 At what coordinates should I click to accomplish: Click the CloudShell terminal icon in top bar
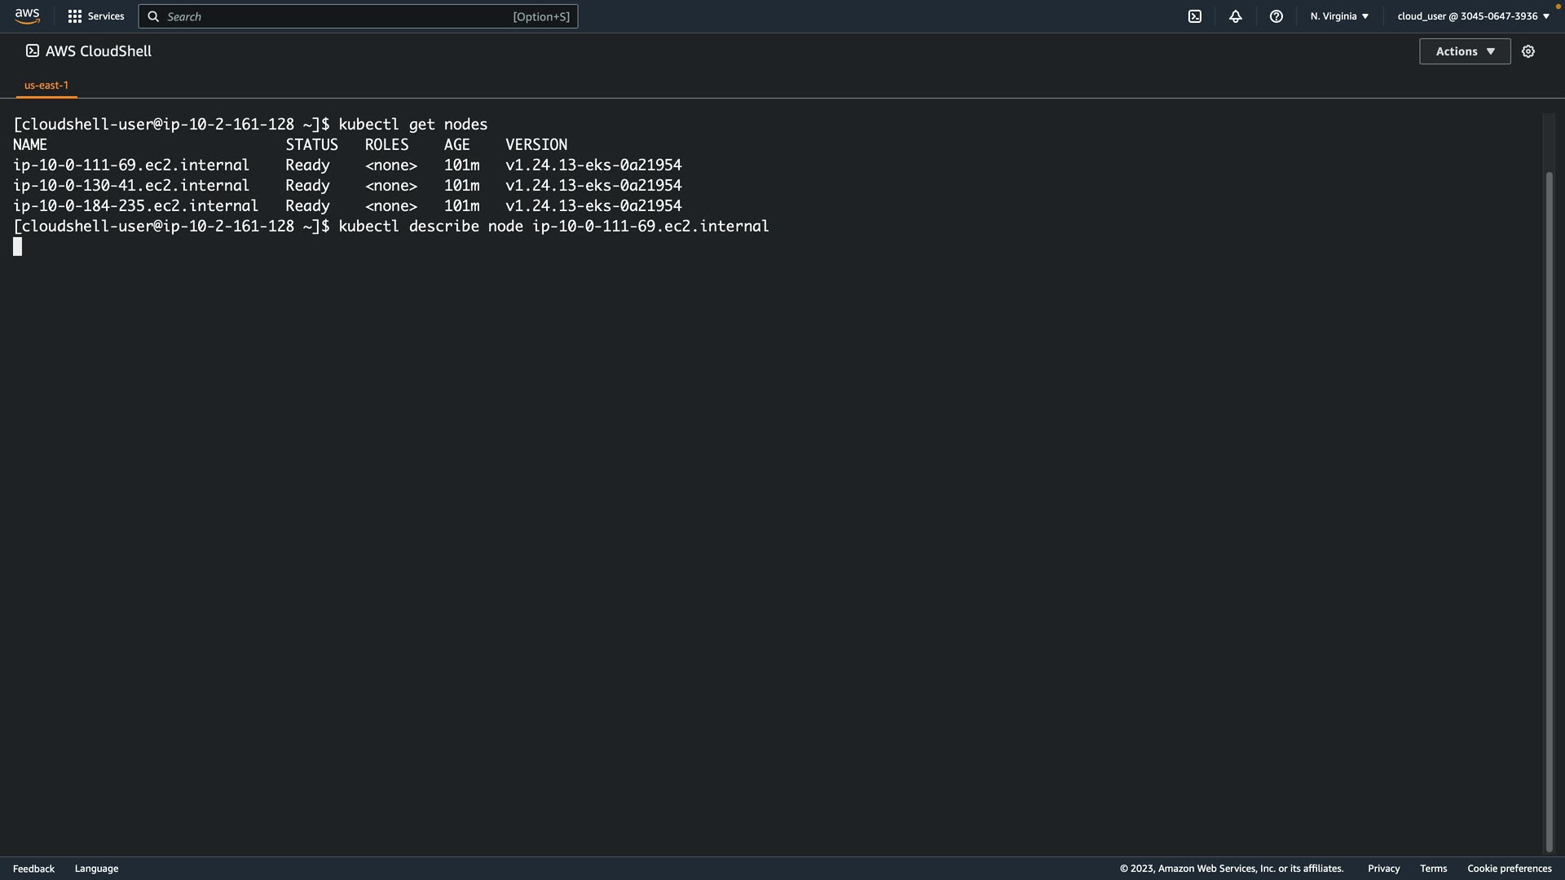coord(1195,16)
